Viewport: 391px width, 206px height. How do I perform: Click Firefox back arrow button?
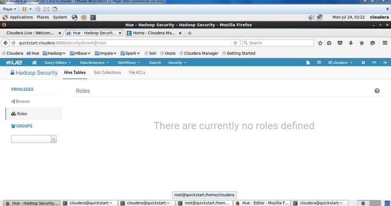click(x=5, y=43)
